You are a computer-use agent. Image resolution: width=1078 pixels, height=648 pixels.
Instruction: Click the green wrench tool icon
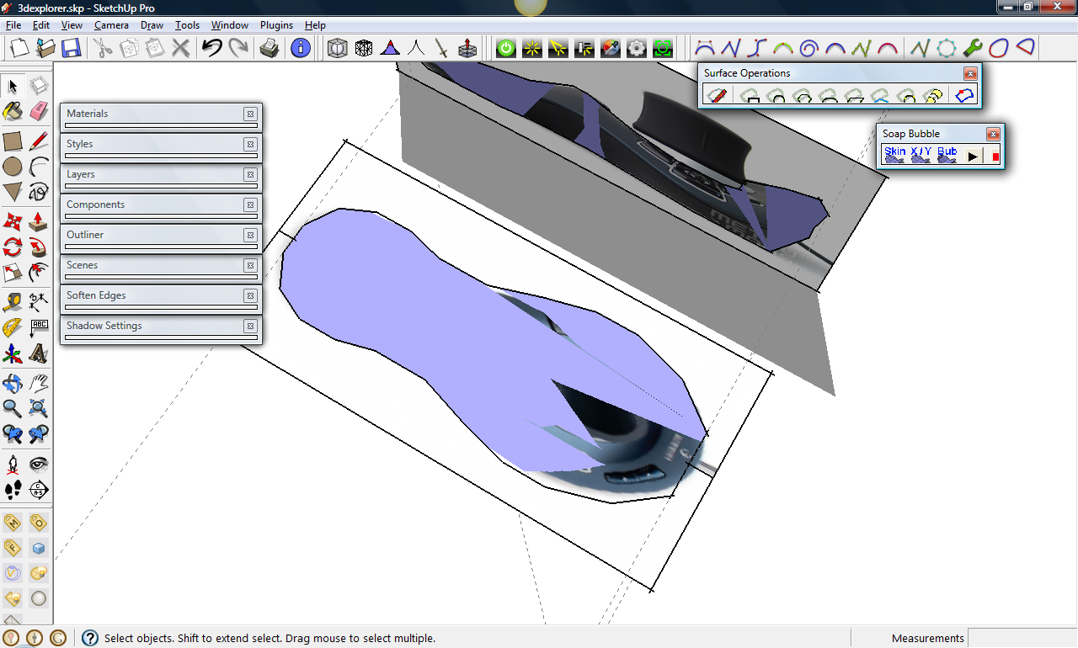973,48
